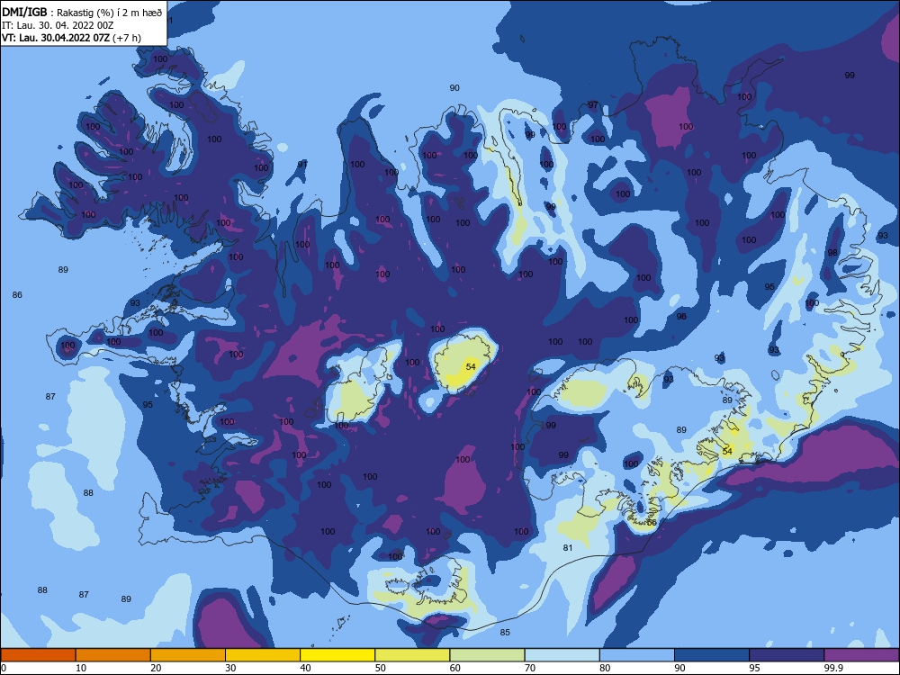This screenshot has height=675, width=900.
Task: Click the "VT: Lau. 30.04.2022 07Z (+7 h)" line
Action: [x=71, y=38]
